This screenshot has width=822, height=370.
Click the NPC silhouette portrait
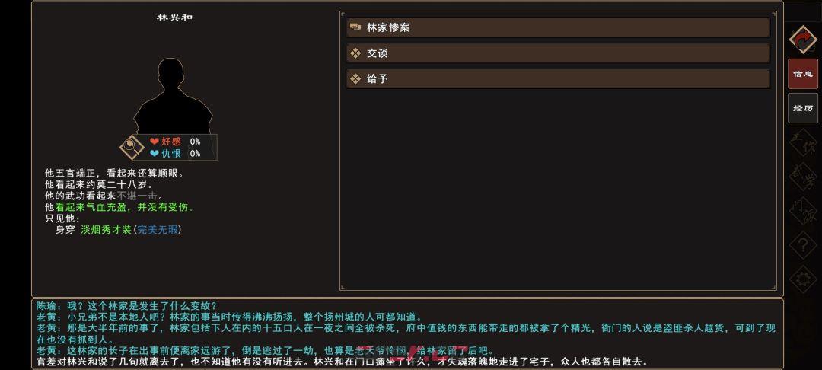click(173, 96)
